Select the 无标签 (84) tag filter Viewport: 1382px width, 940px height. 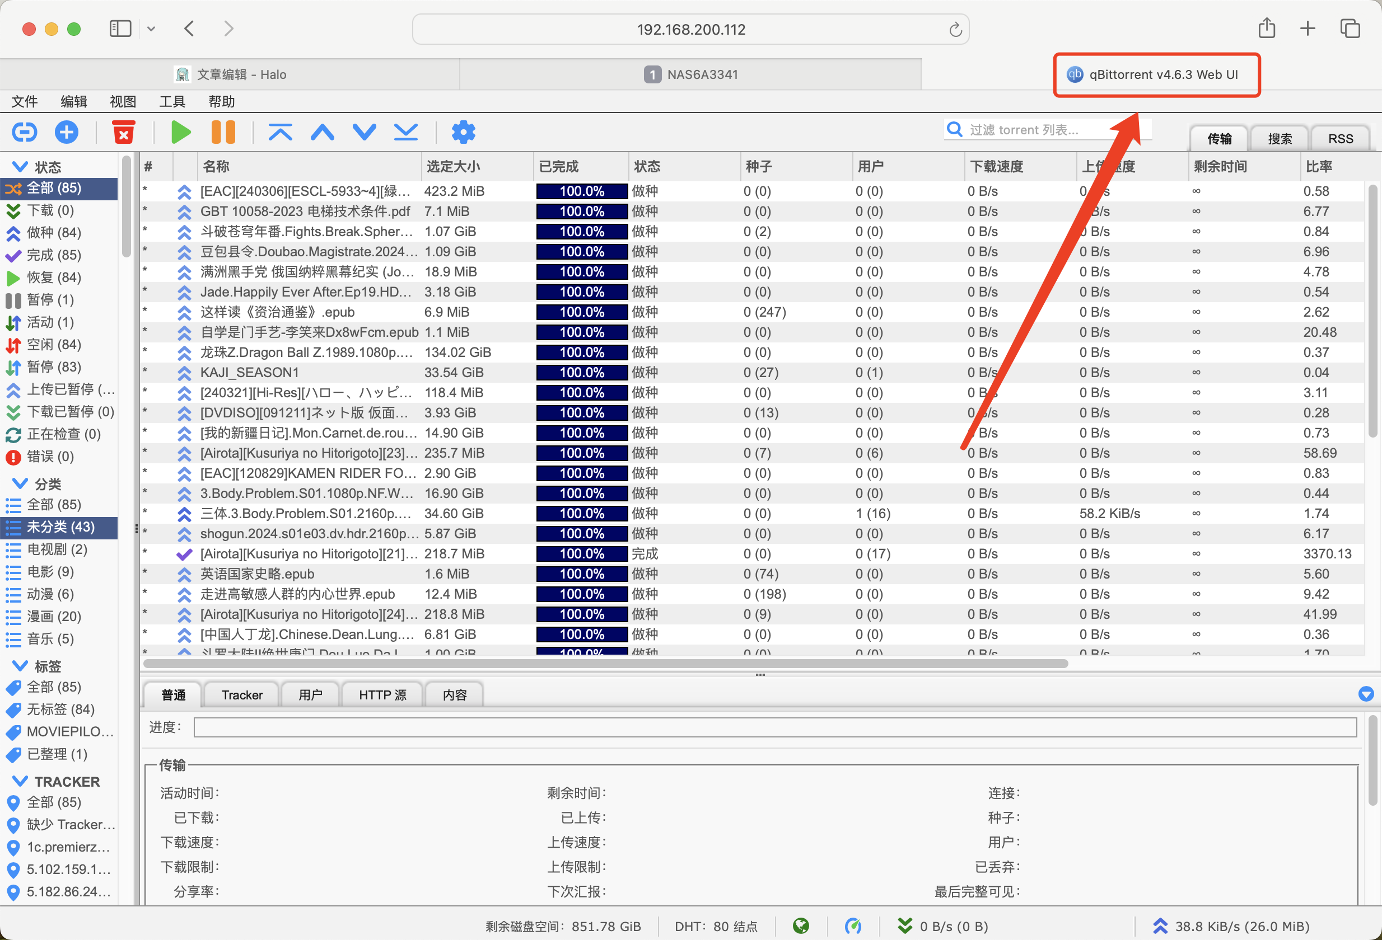click(59, 709)
